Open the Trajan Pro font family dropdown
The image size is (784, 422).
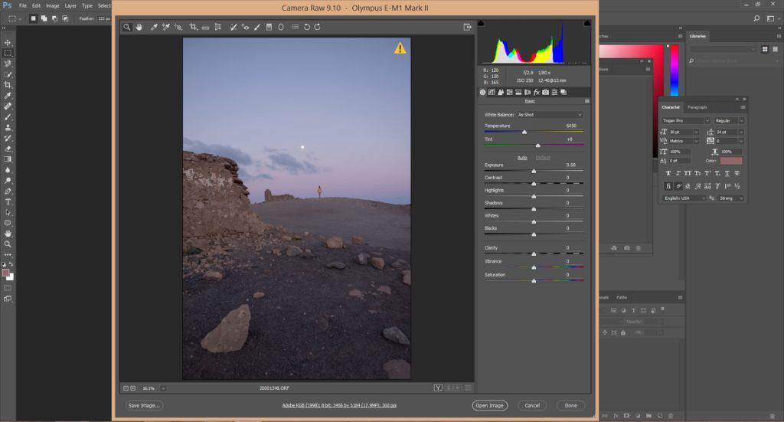tap(685, 120)
